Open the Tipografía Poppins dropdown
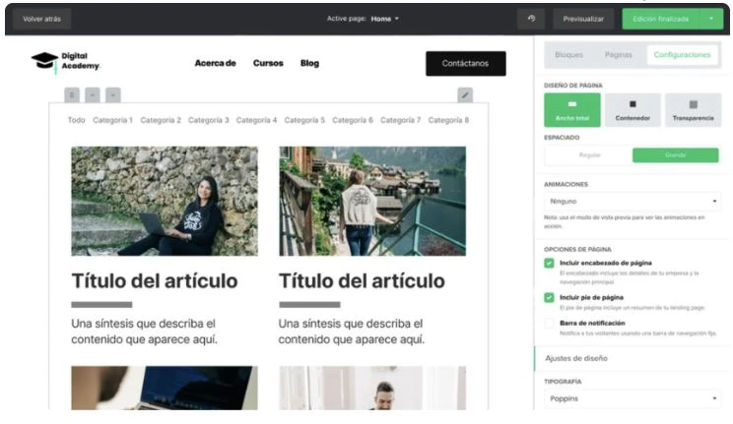 (x=633, y=398)
